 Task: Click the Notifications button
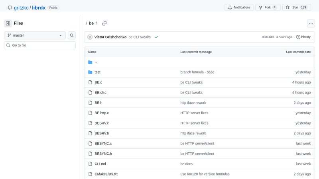pyautogui.click(x=239, y=8)
